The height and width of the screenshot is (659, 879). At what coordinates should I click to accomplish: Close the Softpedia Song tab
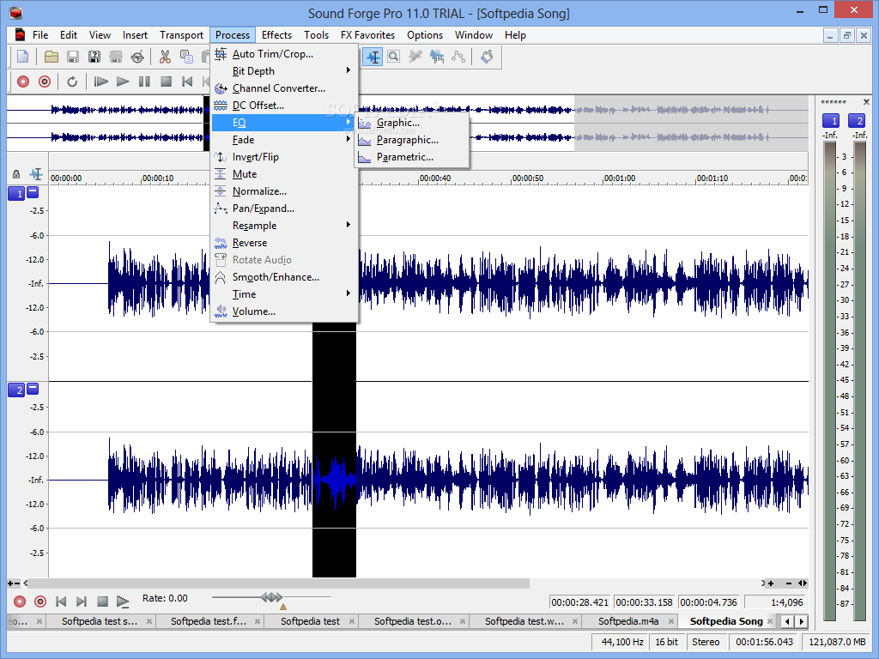click(x=770, y=621)
